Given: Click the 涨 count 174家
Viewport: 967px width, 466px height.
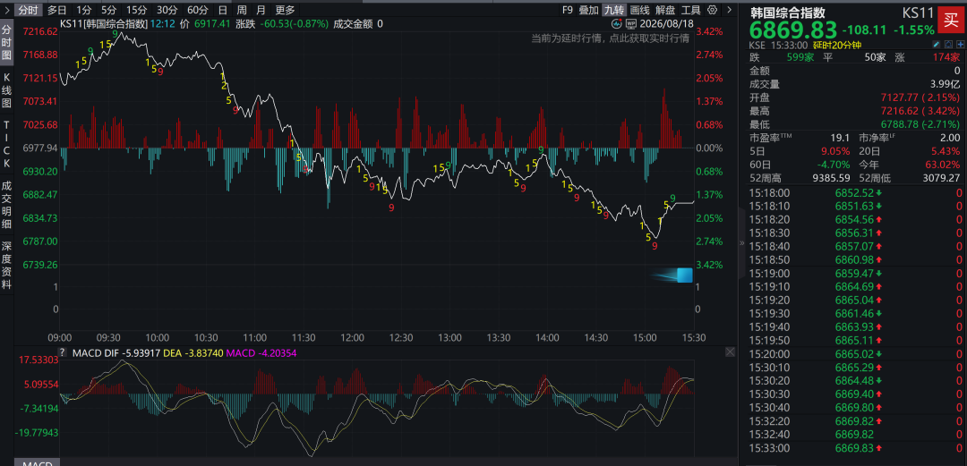Looking at the screenshot, I should [x=946, y=57].
